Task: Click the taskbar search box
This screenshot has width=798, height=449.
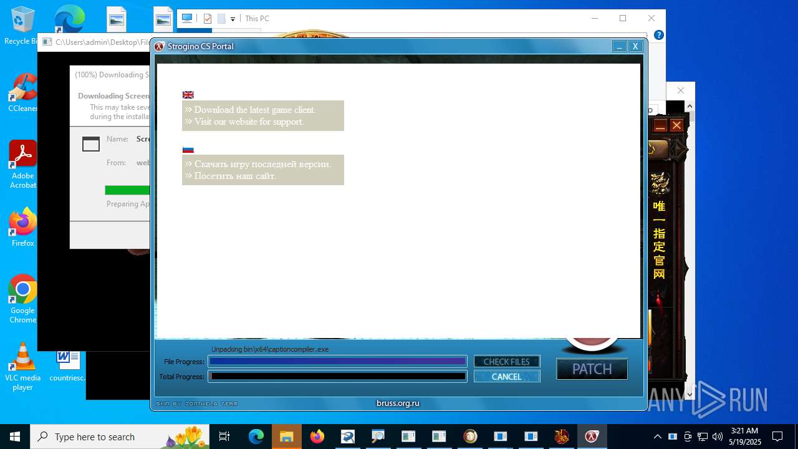Action: 119,437
